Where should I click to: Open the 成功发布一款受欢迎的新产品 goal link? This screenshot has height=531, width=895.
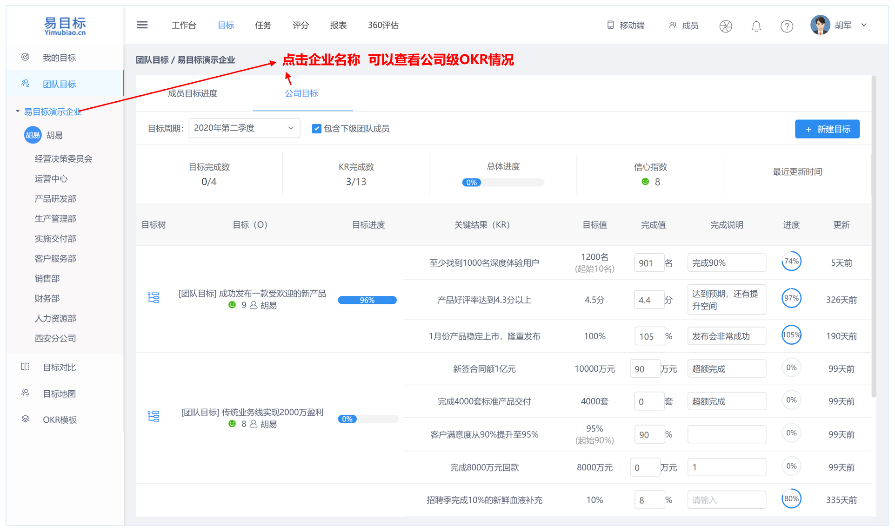pos(253,293)
